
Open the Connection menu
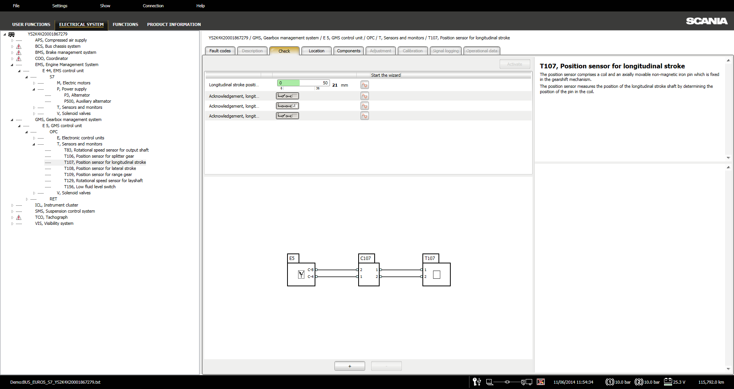pyautogui.click(x=153, y=6)
